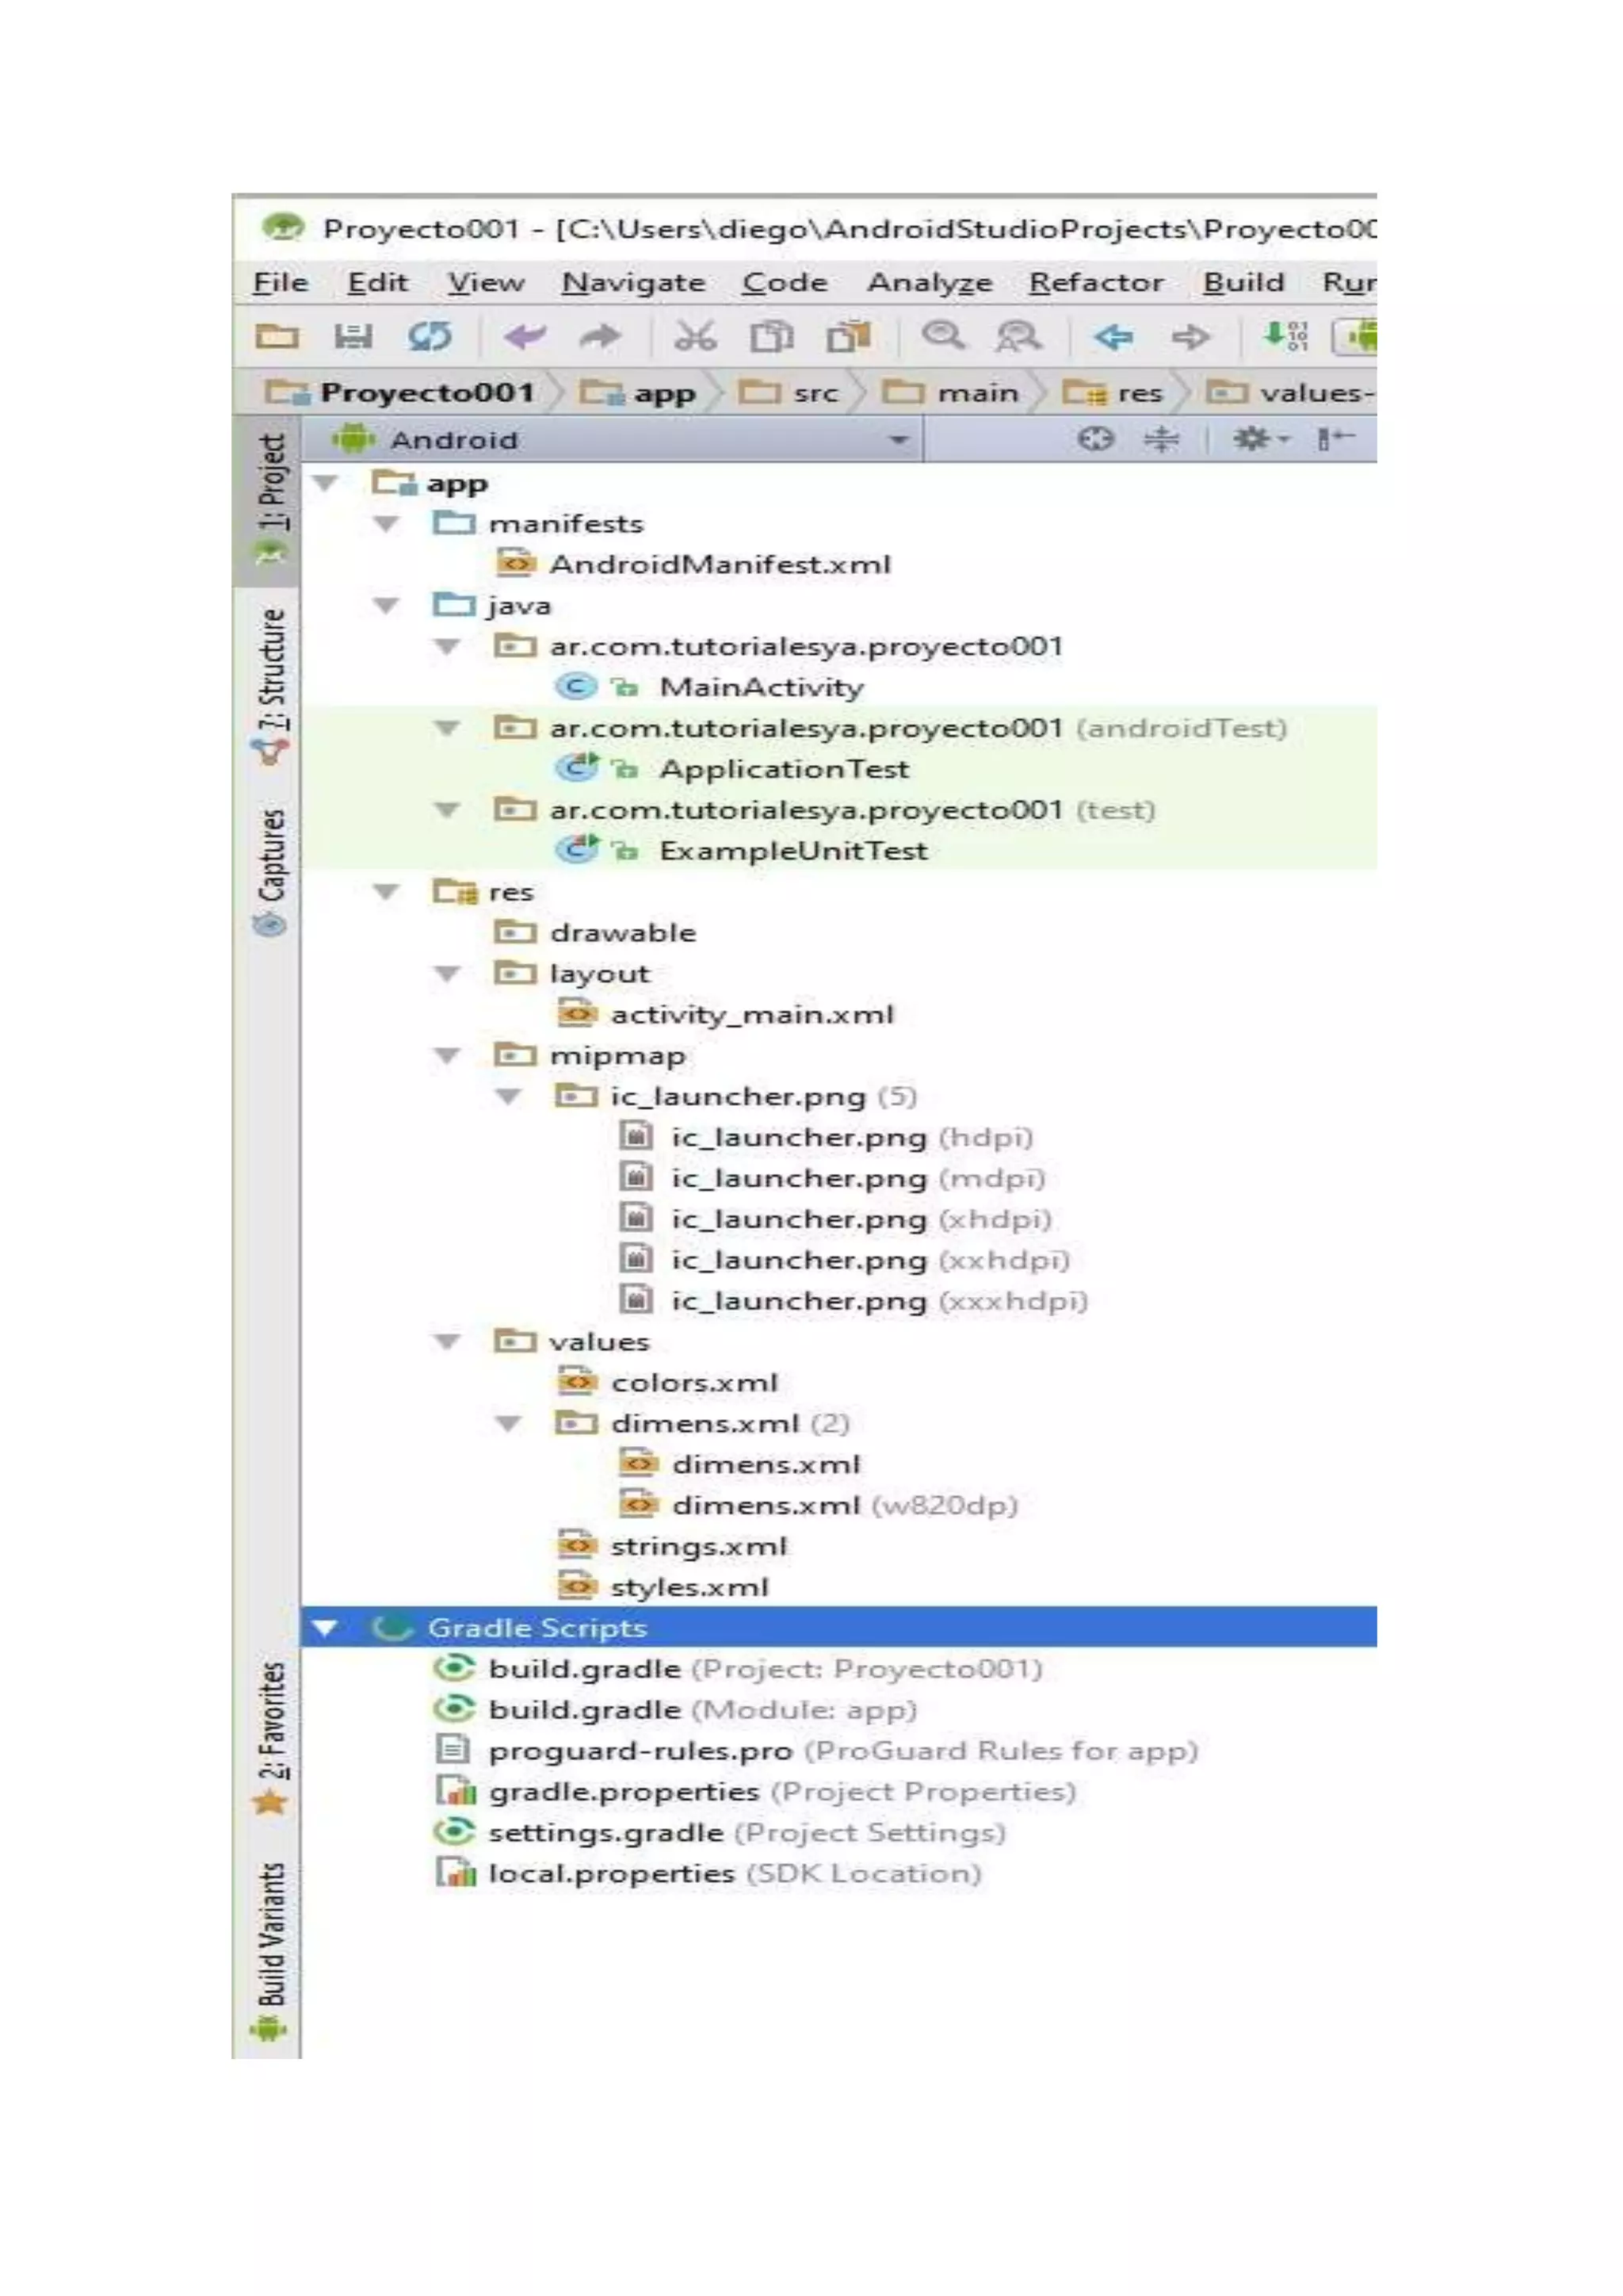Click the Scroll from Source target icon

click(x=1095, y=439)
